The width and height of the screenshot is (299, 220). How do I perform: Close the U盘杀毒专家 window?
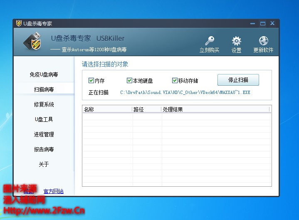point(272,23)
